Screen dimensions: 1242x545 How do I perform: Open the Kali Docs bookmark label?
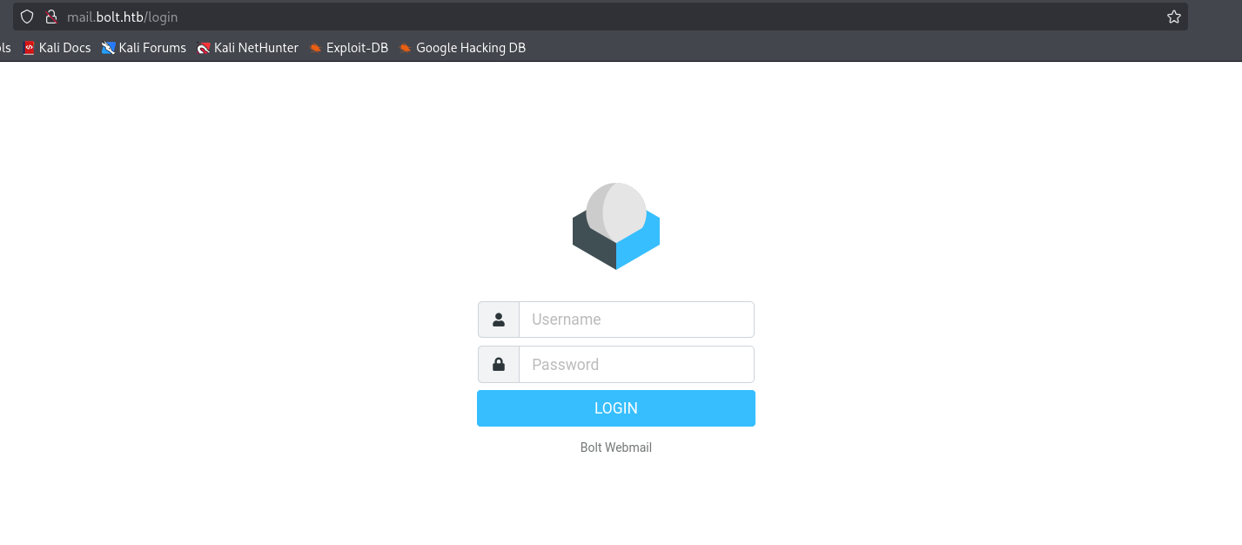tap(65, 48)
